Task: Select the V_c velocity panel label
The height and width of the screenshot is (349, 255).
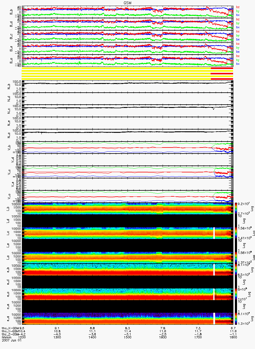Action: [9, 172]
